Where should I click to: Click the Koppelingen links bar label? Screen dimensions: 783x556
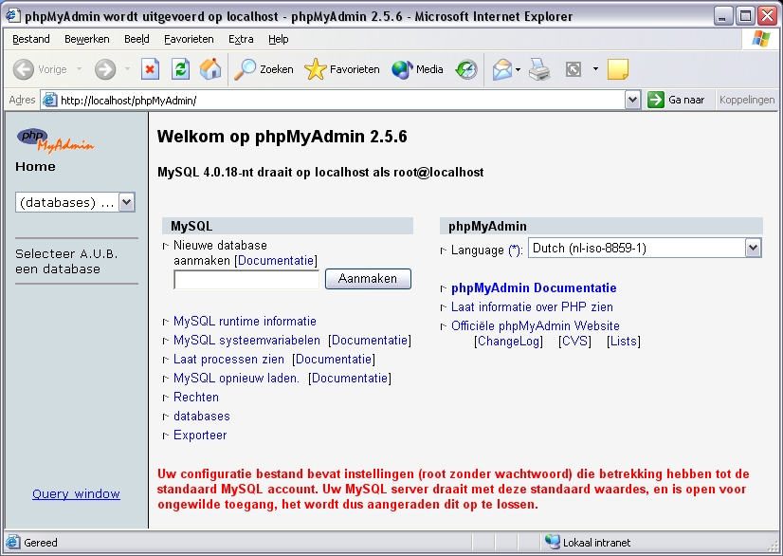pos(747,100)
